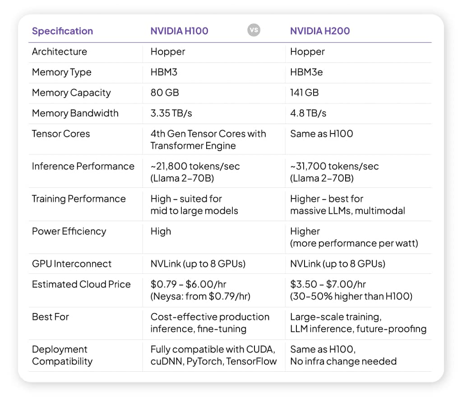
Task: Select the '4.8 TB/s' value
Action: click(308, 113)
